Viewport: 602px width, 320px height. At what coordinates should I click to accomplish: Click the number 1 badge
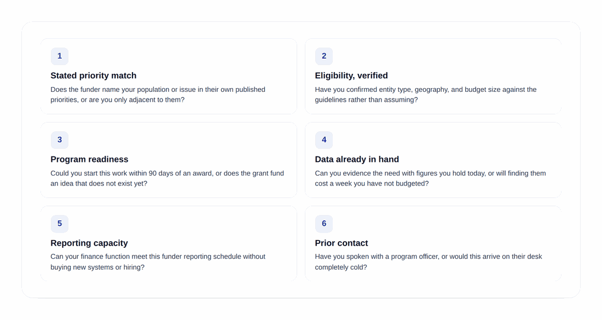click(60, 56)
